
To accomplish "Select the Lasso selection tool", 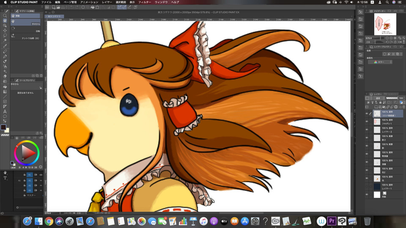I will pos(5,35).
